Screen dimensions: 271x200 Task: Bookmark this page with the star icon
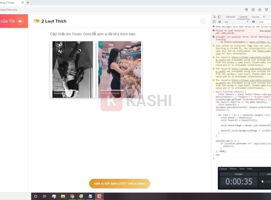[260, 10]
